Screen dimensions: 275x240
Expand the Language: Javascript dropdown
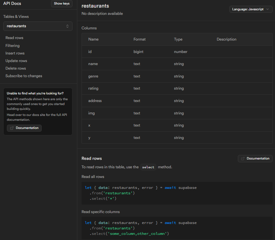click(x=251, y=9)
